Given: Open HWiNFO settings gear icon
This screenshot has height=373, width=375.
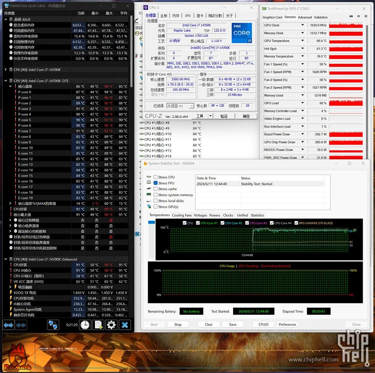Looking at the screenshot, I should (111, 325).
